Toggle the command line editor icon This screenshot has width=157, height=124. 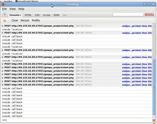[x=154, y=120]
